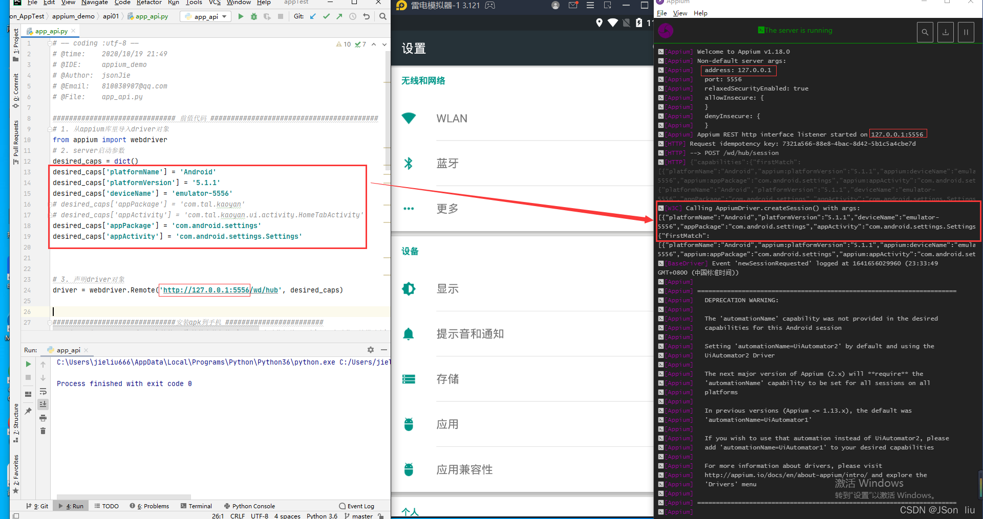Close the app_api.py editor tab
Viewport: 983px width, 519px height.
point(73,31)
